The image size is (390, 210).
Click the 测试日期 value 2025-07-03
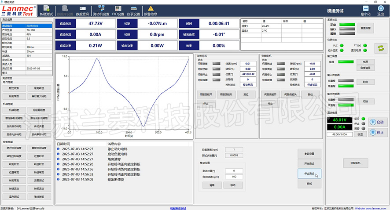(39, 69)
